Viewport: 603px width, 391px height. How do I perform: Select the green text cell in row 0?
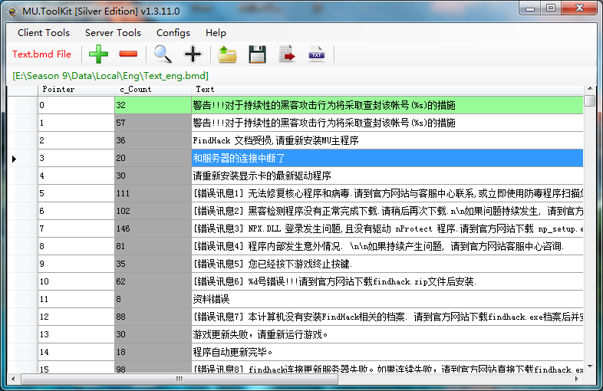tap(387, 105)
